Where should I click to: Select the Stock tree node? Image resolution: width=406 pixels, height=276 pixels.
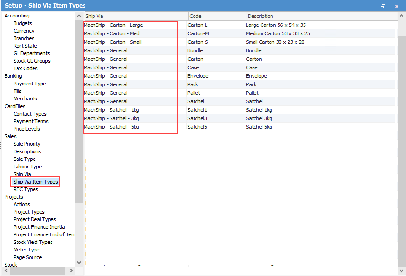coord(10,265)
